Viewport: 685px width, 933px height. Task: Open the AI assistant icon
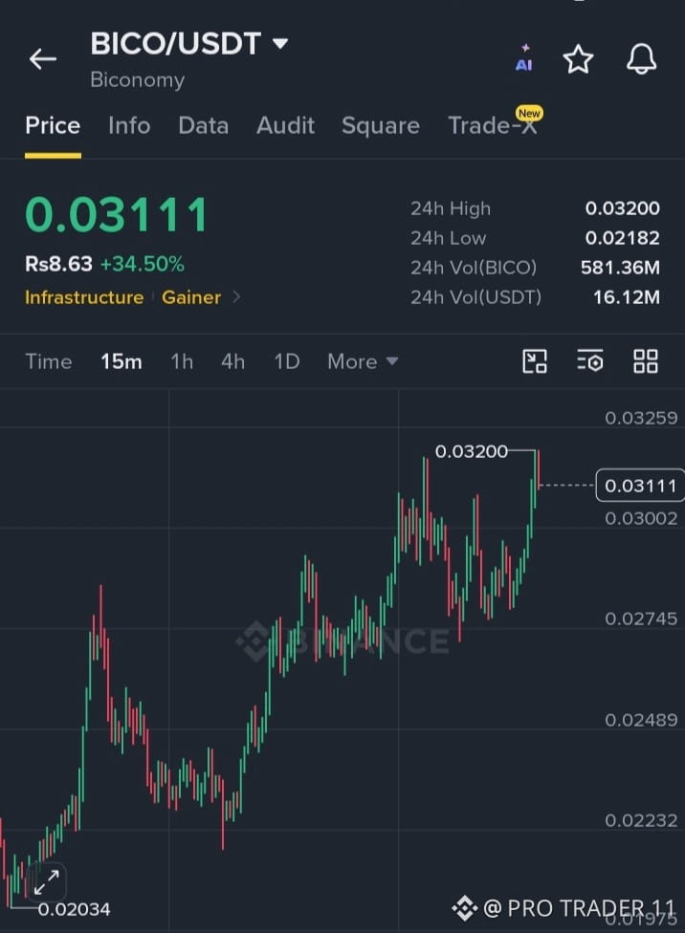[524, 58]
